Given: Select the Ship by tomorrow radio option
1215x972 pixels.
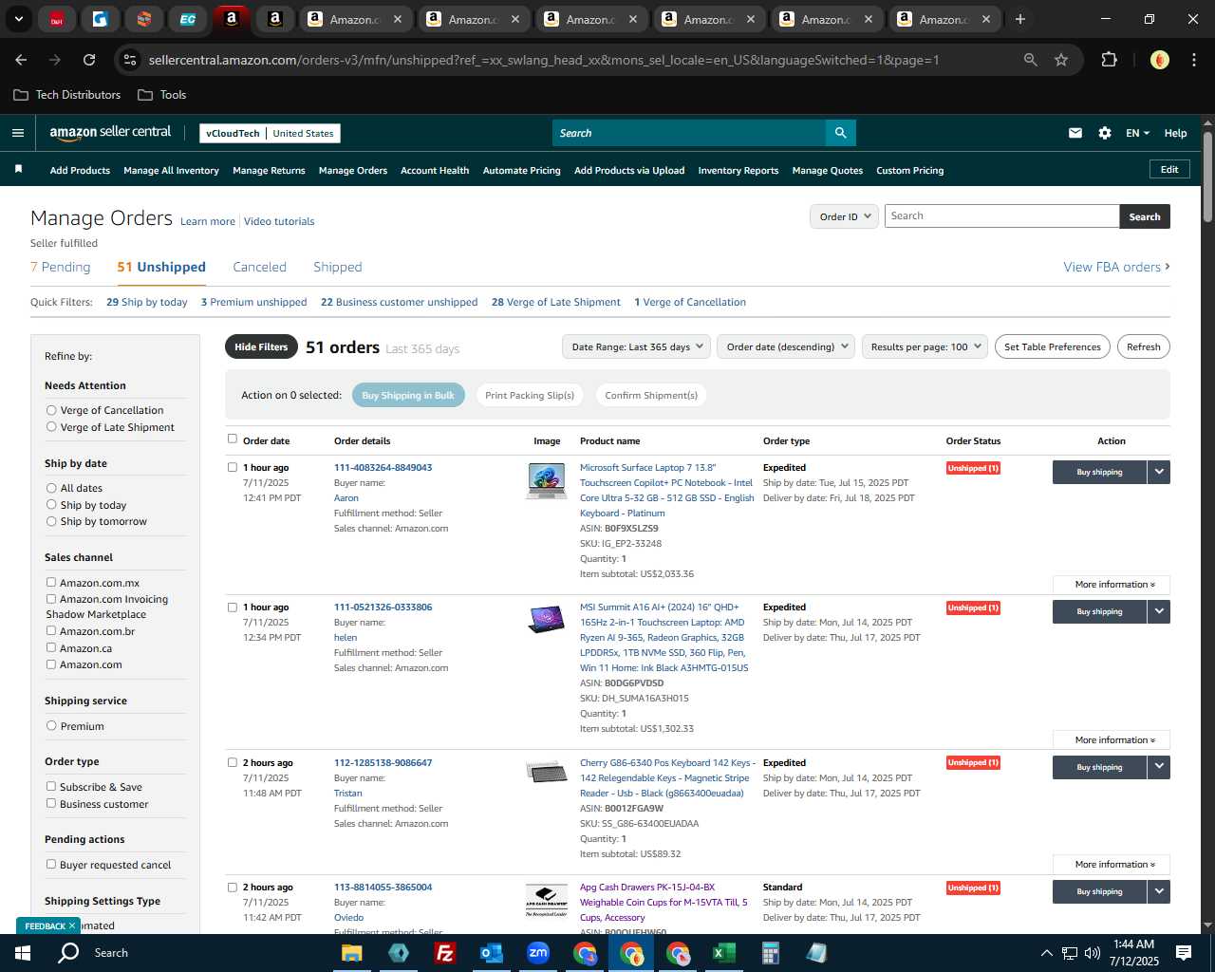Looking at the screenshot, I should pos(51,521).
